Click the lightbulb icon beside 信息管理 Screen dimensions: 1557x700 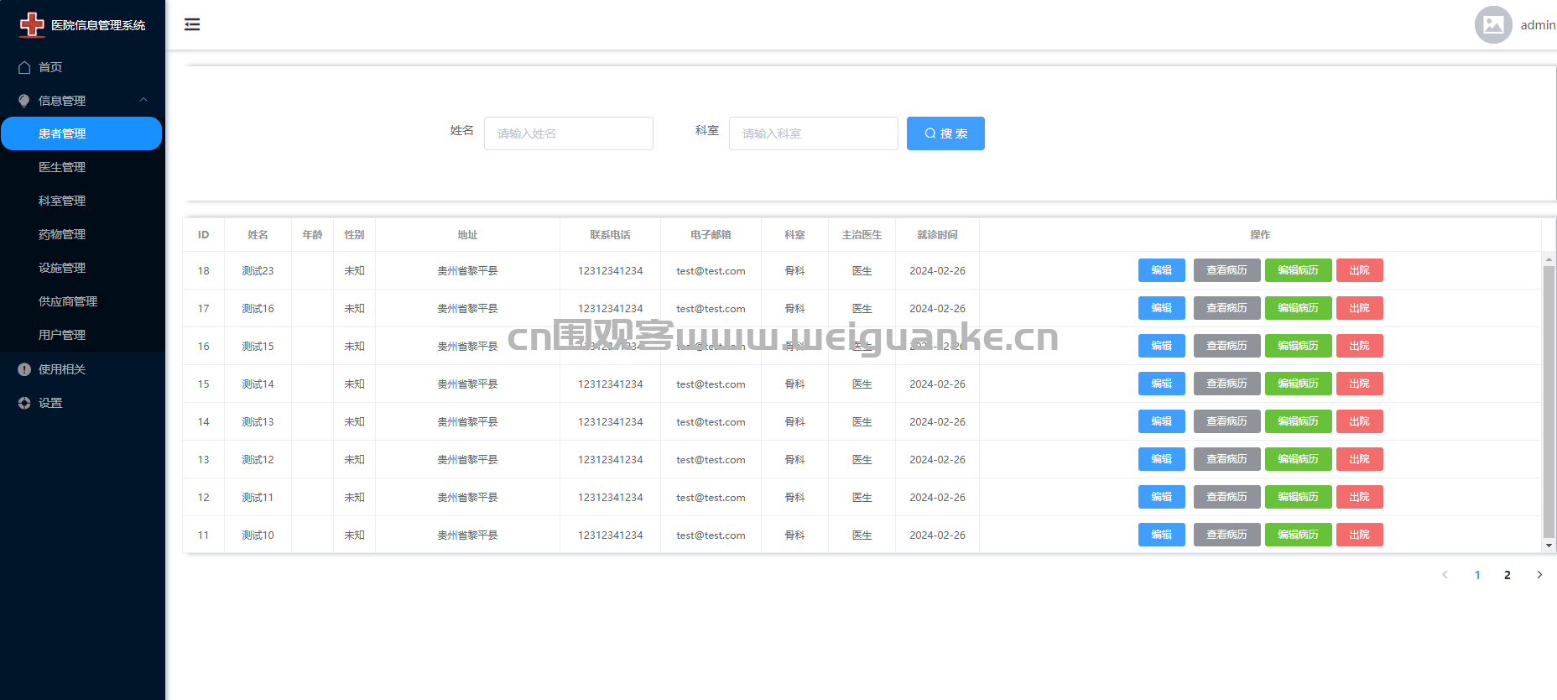(x=24, y=101)
